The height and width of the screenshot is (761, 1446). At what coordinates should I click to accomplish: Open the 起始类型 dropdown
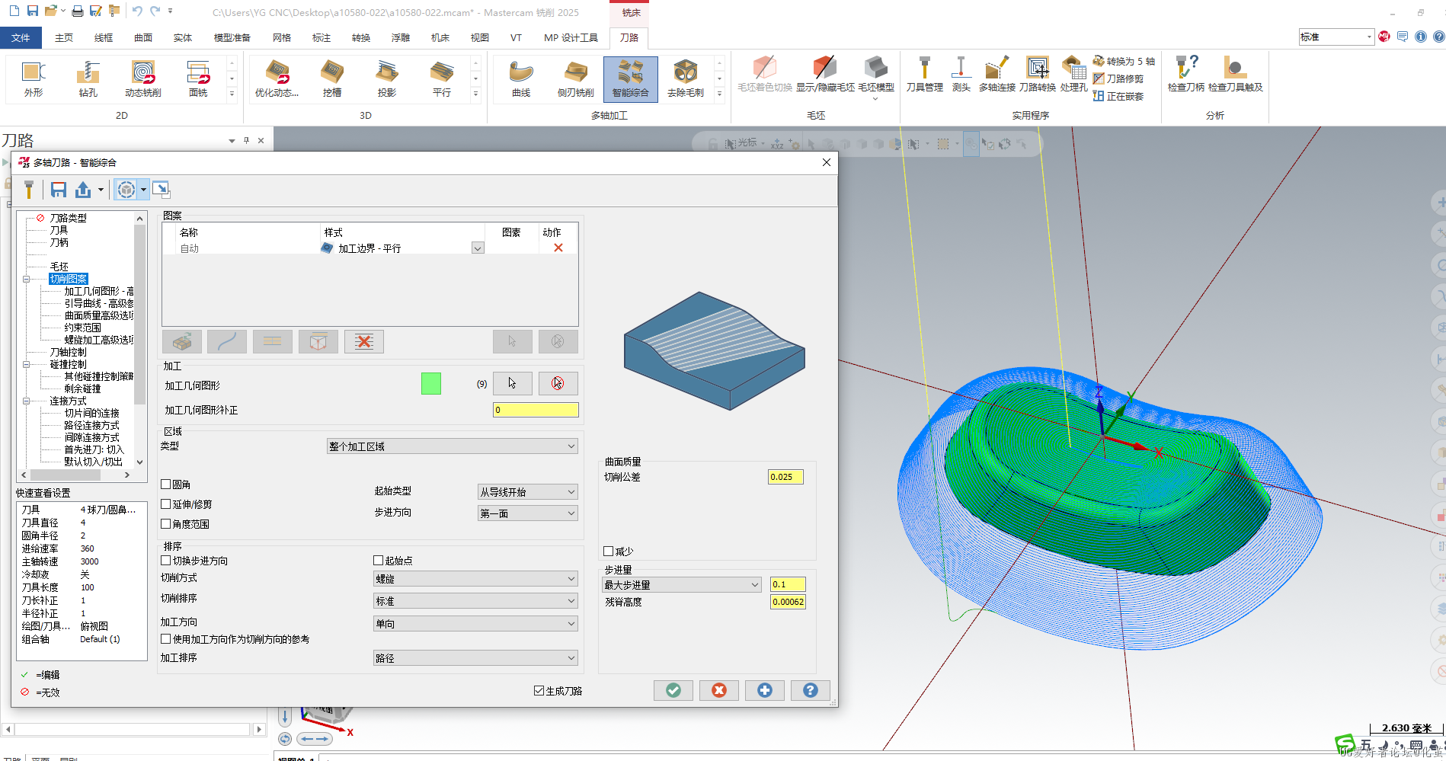click(x=528, y=492)
